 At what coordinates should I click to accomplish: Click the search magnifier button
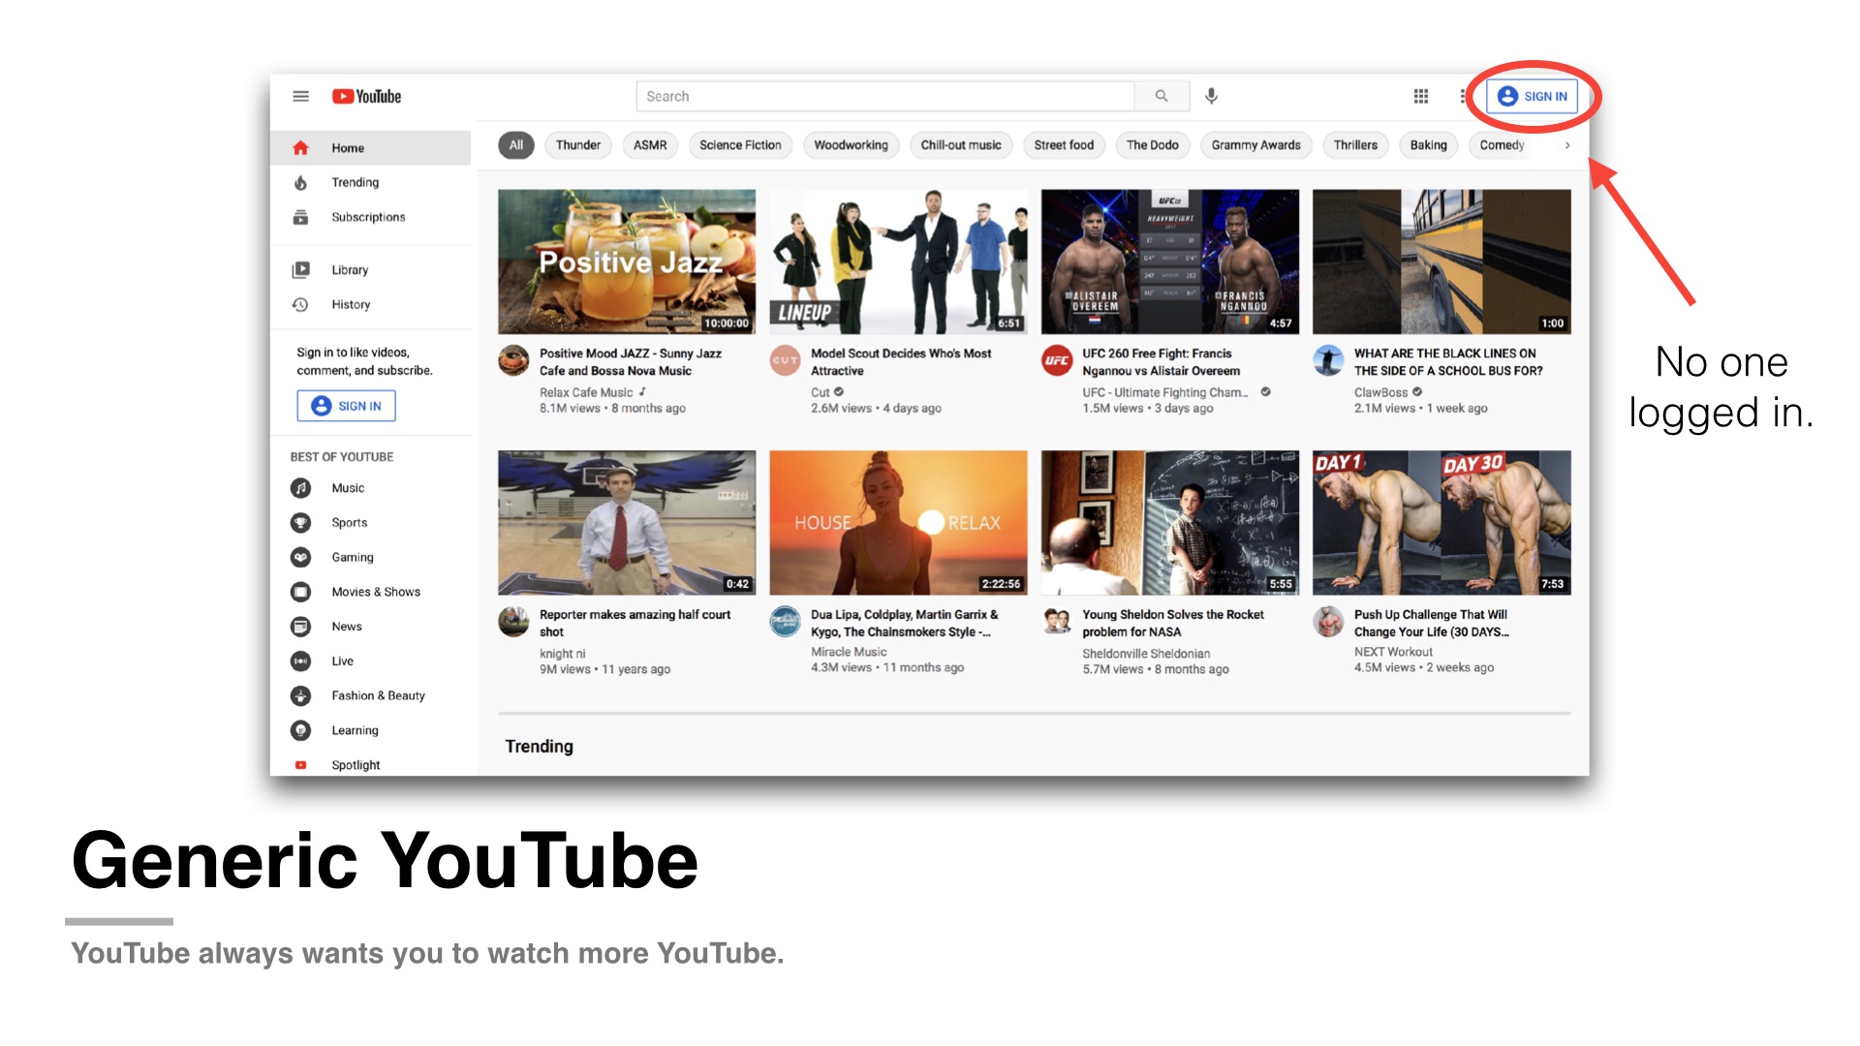[x=1161, y=97]
